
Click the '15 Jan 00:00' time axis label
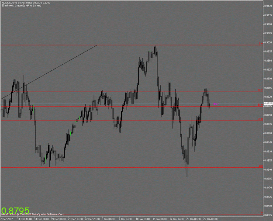pos(160,219)
